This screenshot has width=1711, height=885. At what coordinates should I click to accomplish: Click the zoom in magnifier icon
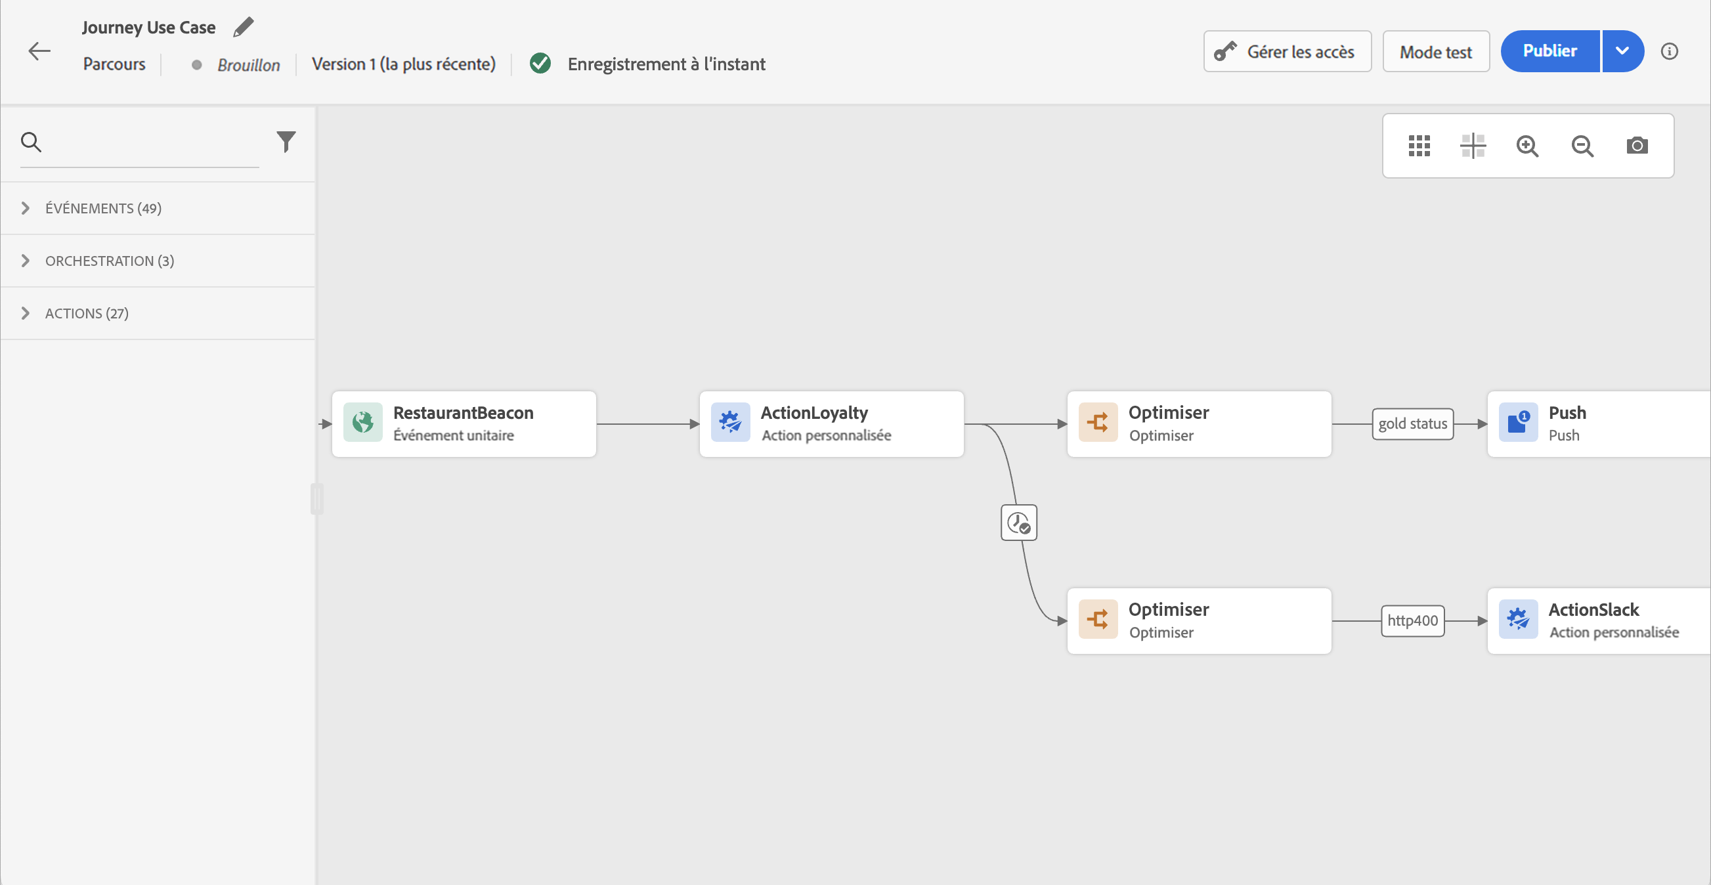click(x=1527, y=146)
